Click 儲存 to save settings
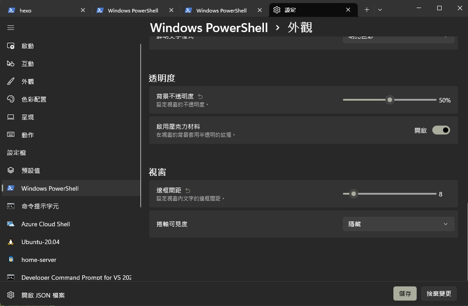Viewport: 468px width, 306px height. click(x=405, y=294)
